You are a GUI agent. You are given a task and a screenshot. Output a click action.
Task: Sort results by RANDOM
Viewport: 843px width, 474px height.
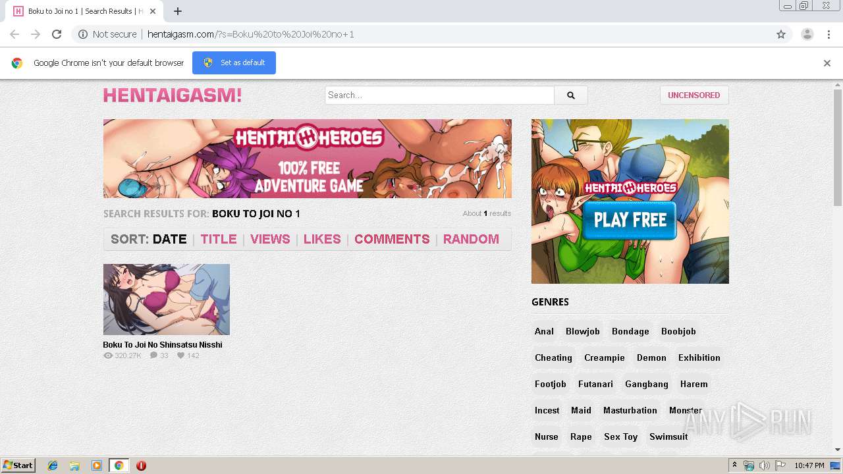471,239
